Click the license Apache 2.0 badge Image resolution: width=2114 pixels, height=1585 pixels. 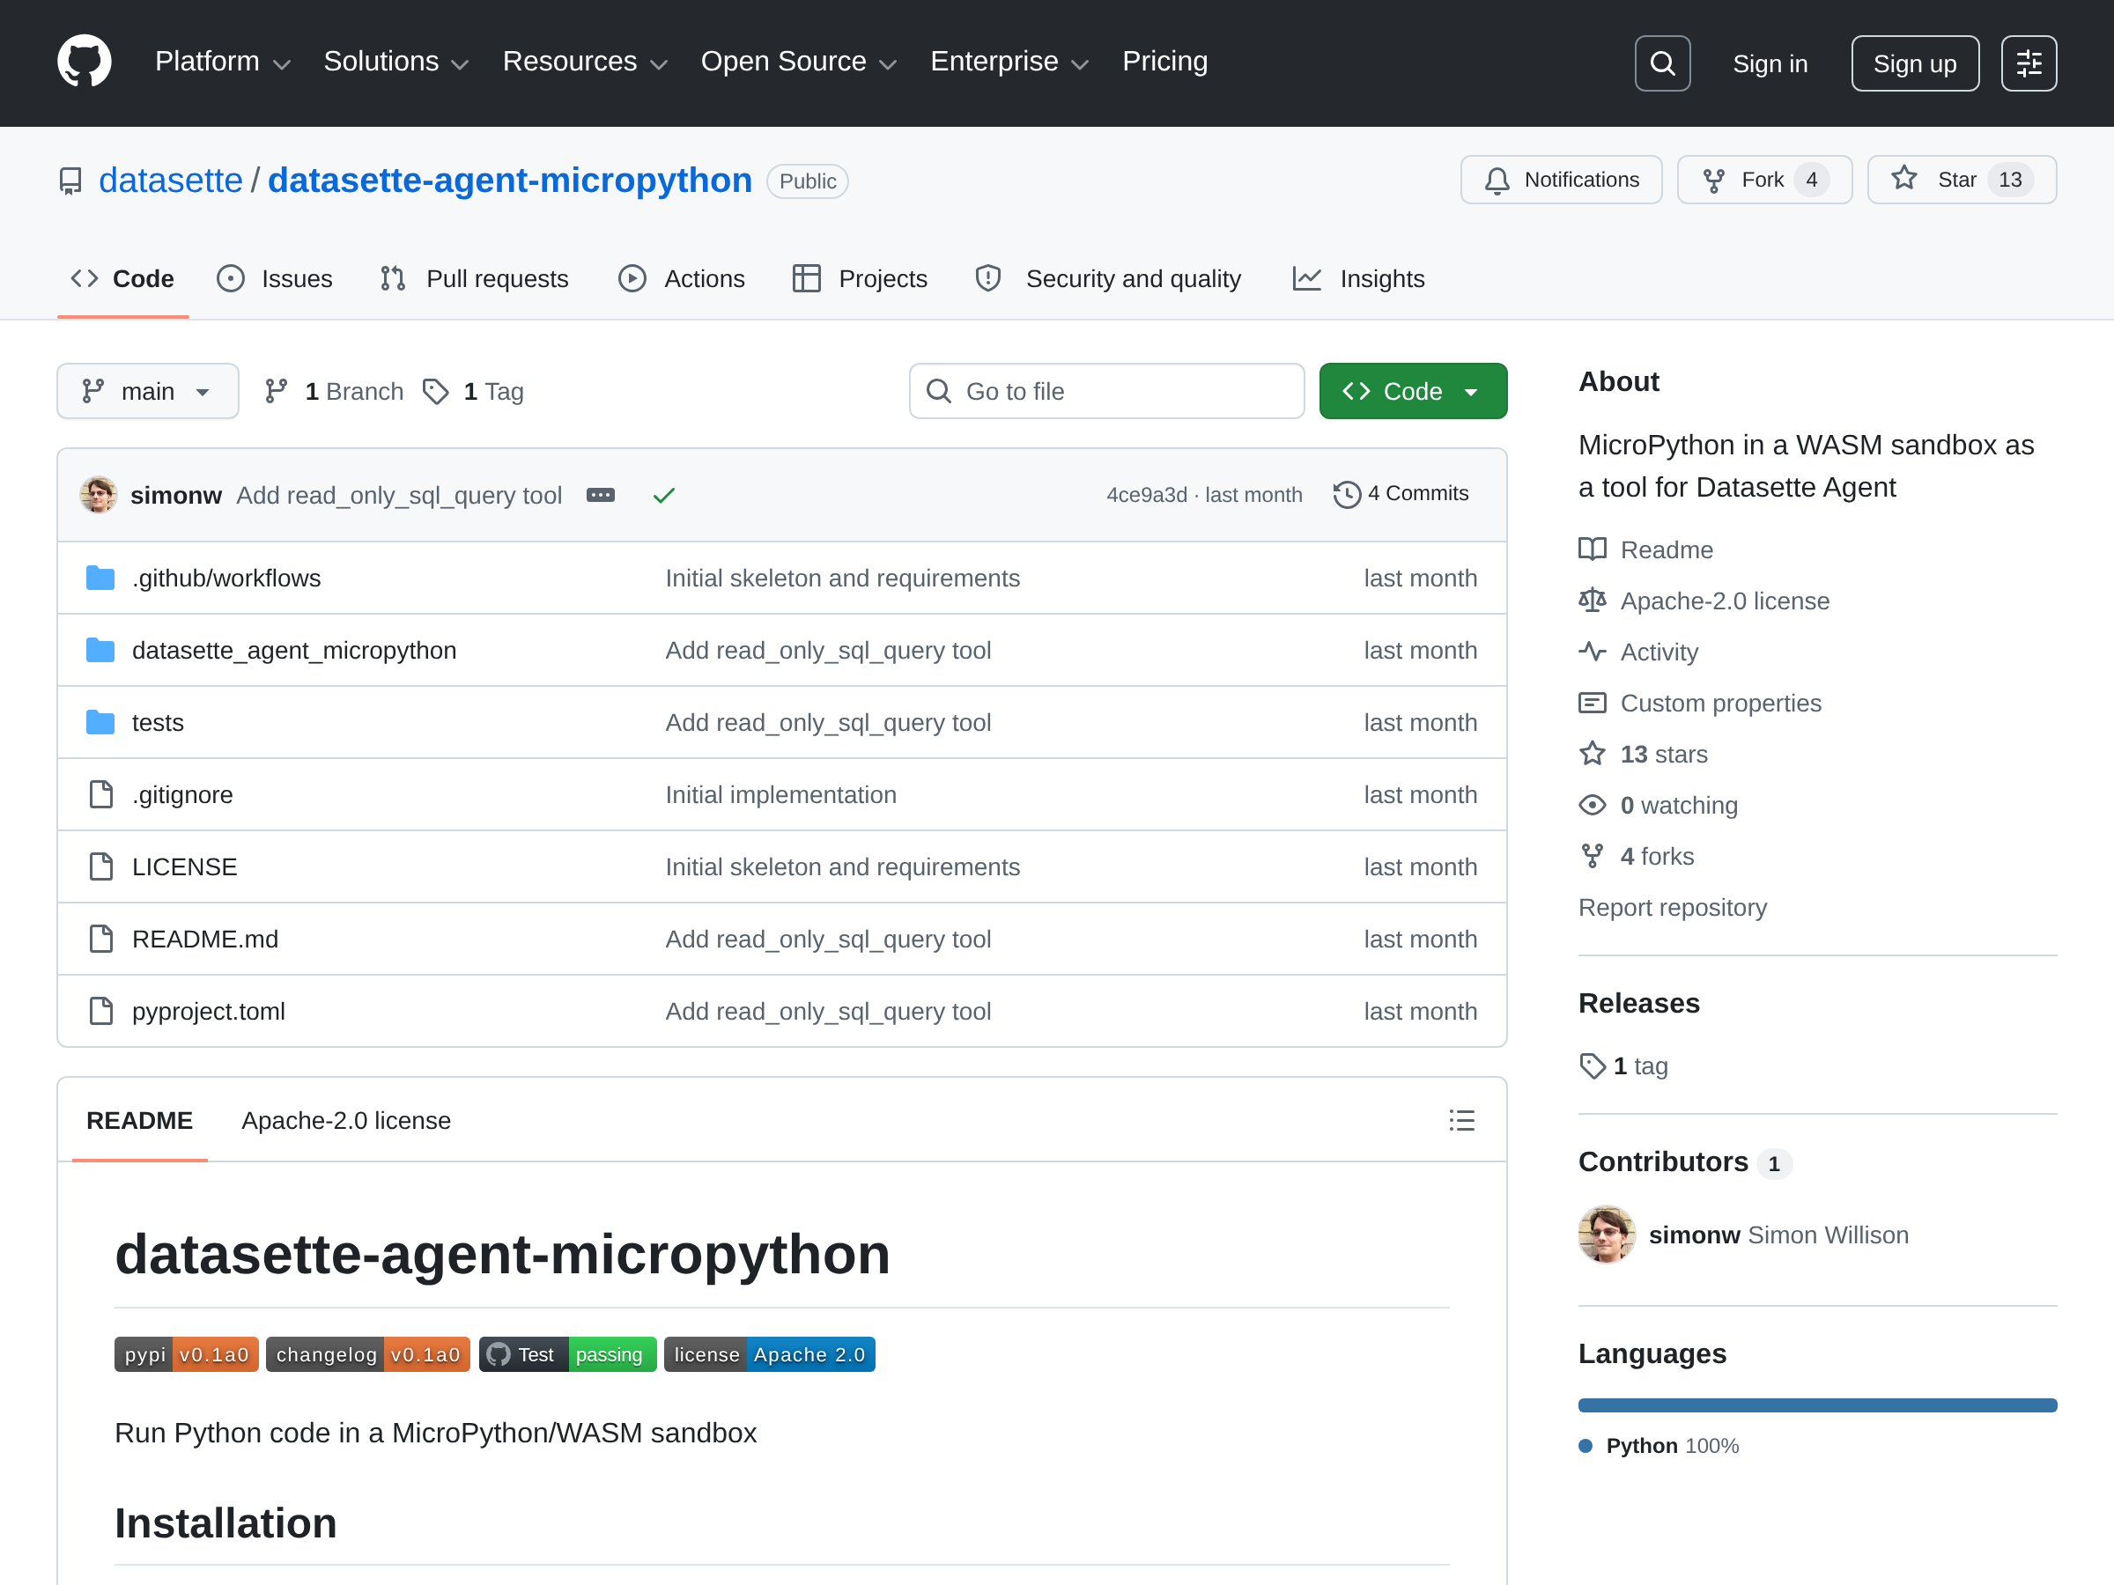click(769, 1353)
